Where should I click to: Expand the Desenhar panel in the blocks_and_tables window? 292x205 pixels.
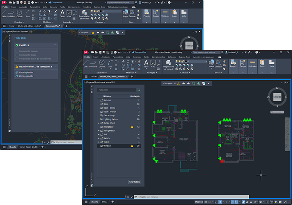point(101,73)
